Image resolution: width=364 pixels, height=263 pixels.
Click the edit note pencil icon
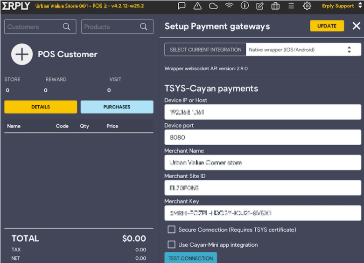(260, 6)
